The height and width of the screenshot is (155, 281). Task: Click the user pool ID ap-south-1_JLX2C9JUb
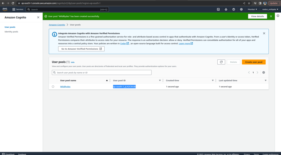click(124, 86)
